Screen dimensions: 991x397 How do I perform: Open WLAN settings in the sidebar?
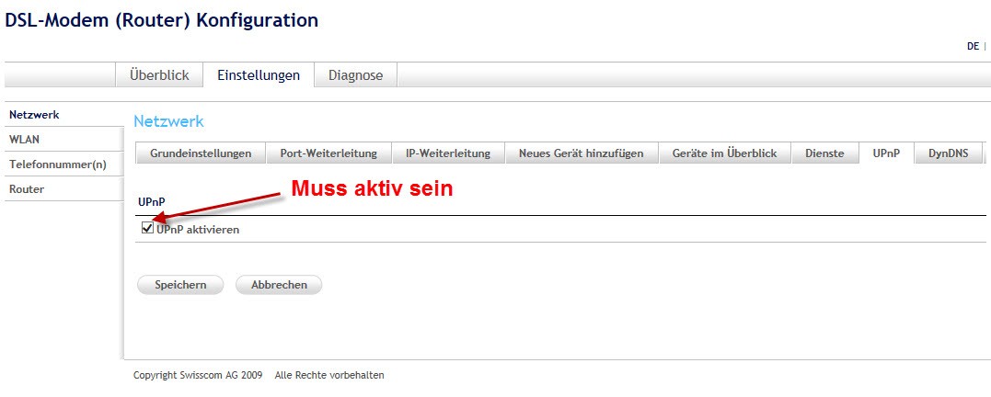tap(24, 140)
